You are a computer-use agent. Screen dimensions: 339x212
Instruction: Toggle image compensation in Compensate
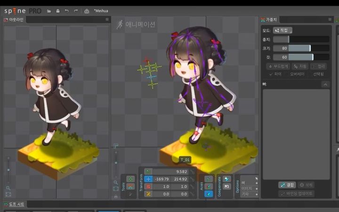(x=226, y=187)
